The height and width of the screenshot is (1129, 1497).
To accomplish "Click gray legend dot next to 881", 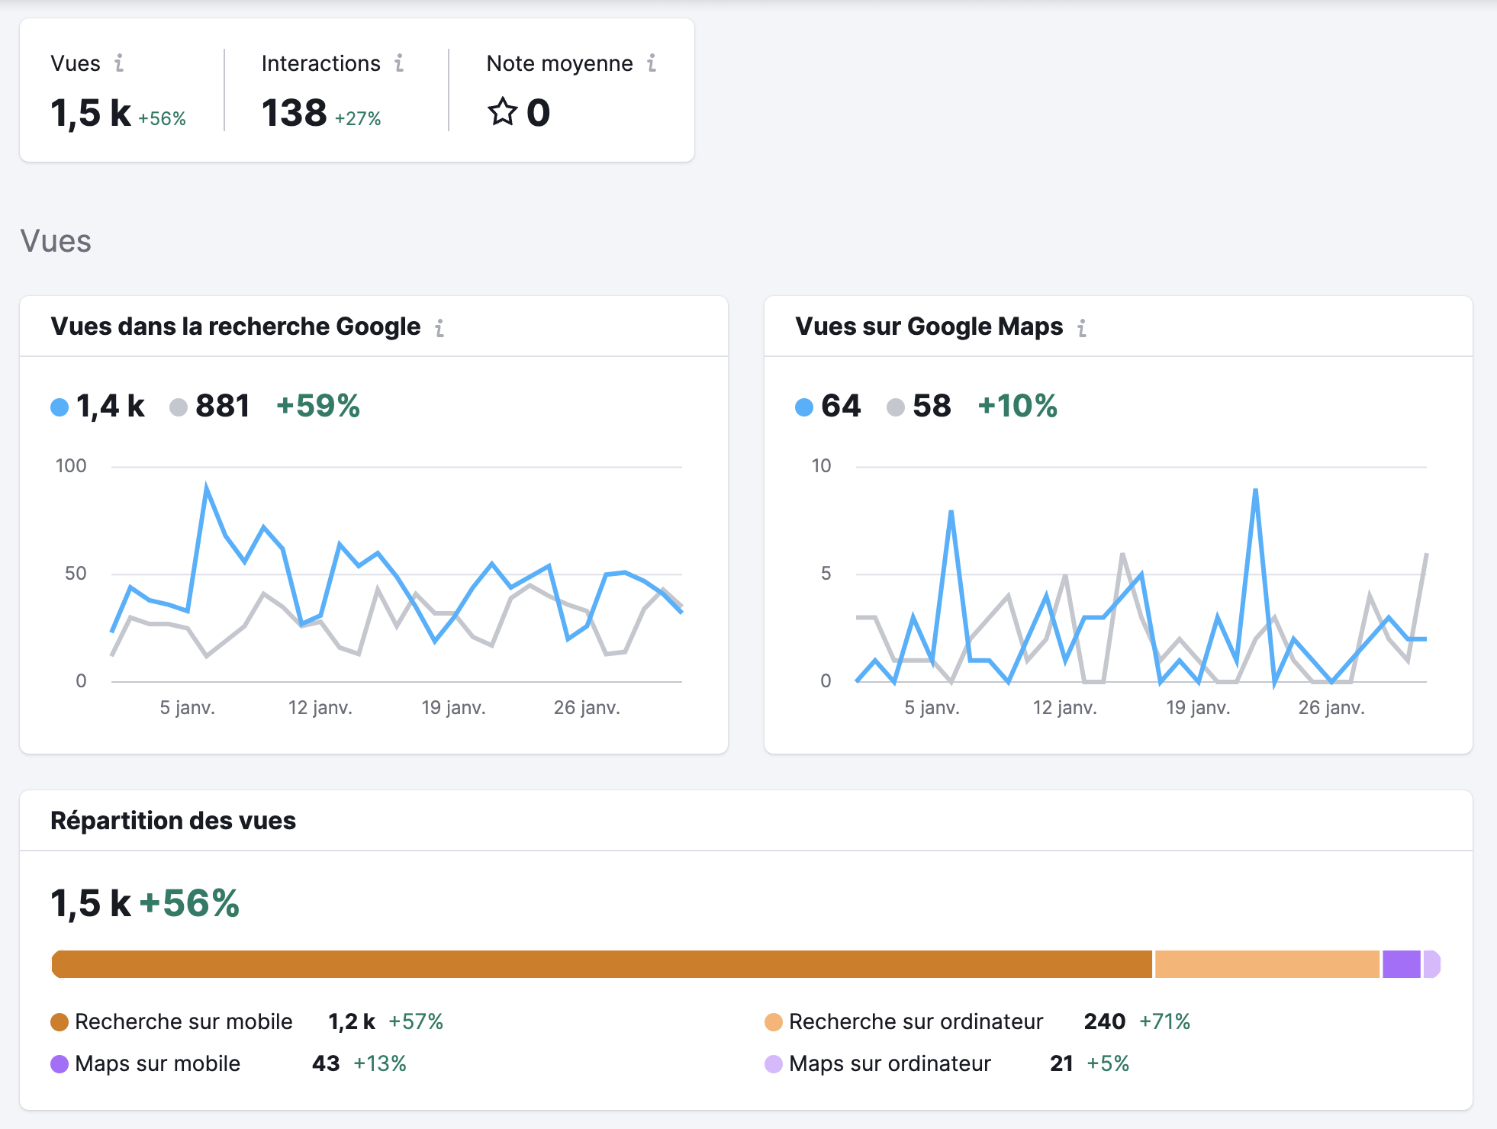I will (179, 407).
